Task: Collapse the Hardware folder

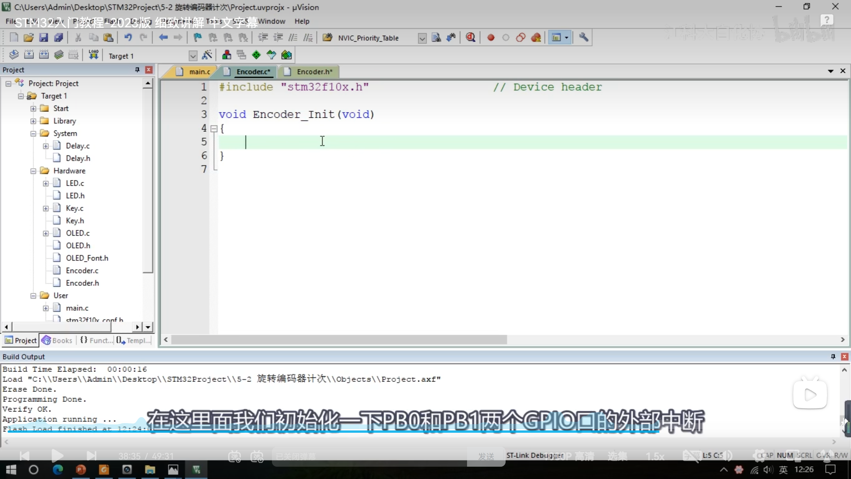Action: [33, 171]
